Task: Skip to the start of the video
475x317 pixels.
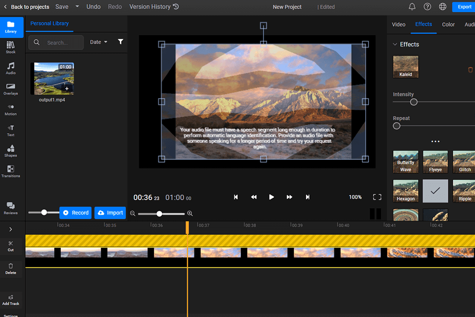Action: click(x=236, y=197)
